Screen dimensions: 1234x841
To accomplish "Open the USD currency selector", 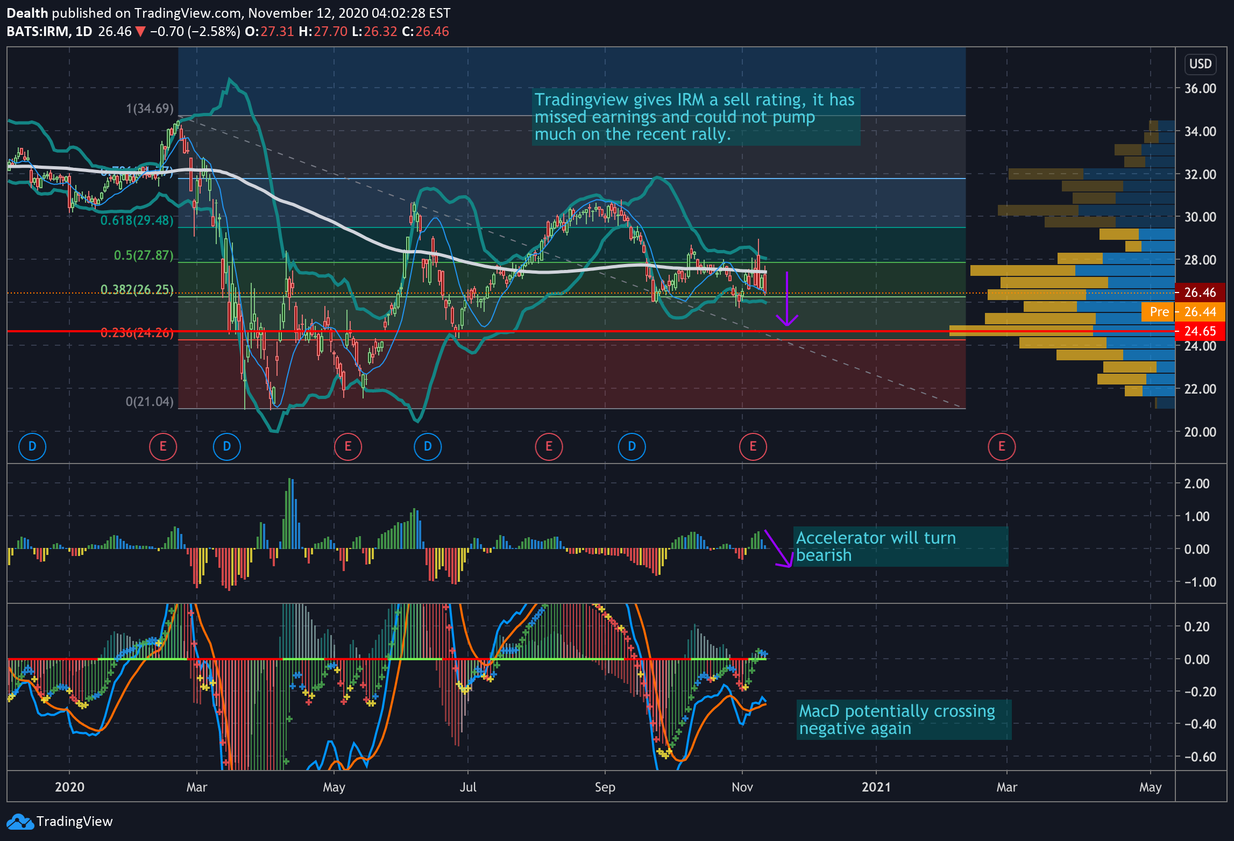I will pyautogui.click(x=1200, y=64).
